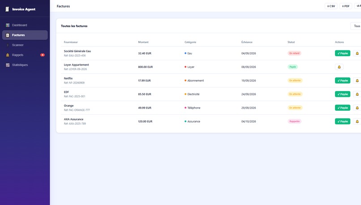Click reminder bell for Loyer Appartement
This screenshot has width=361, height=205.
(x=339, y=67)
